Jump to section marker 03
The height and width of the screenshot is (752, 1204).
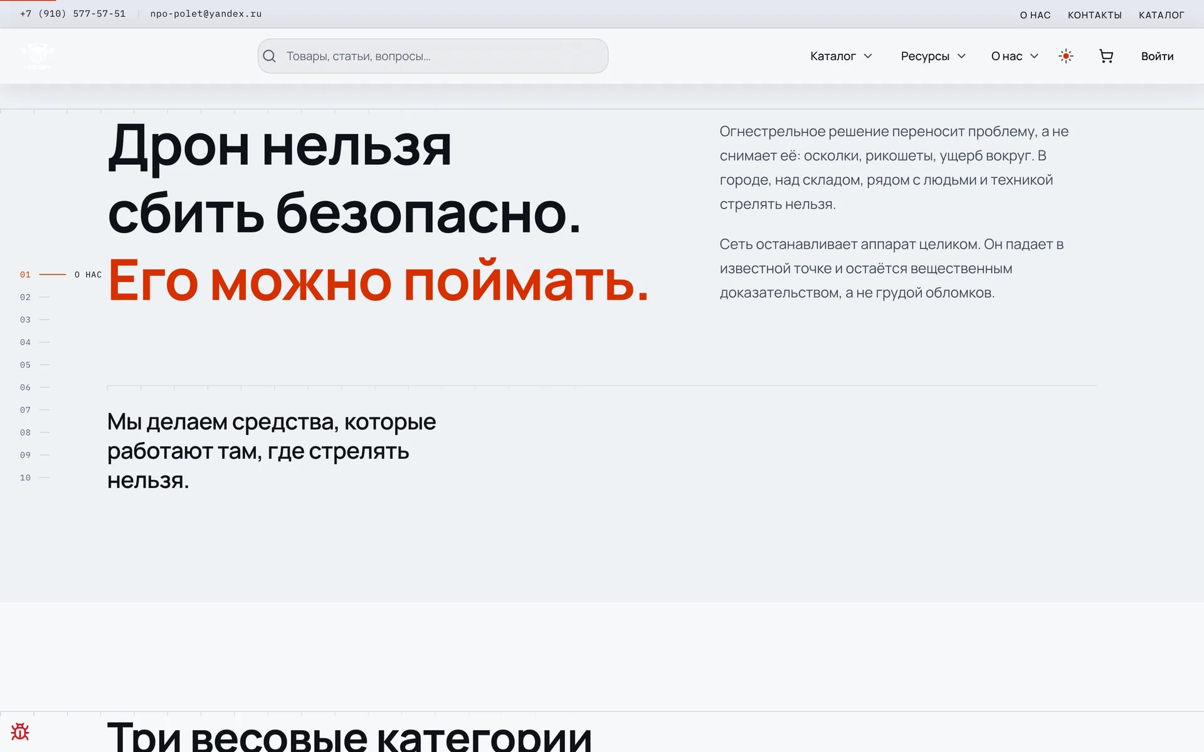(x=34, y=320)
